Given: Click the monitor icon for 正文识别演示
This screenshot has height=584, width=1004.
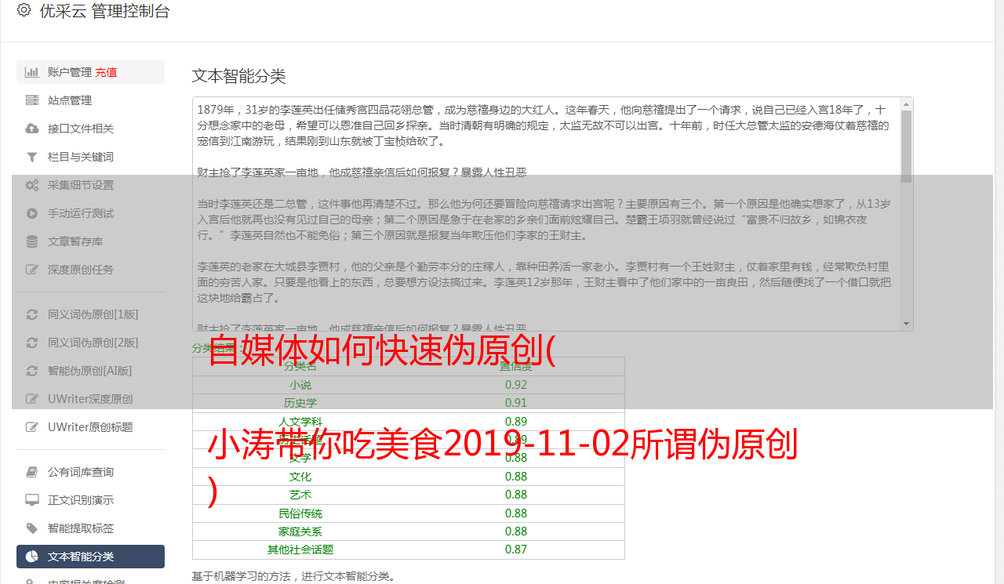Looking at the screenshot, I should [x=32, y=500].
